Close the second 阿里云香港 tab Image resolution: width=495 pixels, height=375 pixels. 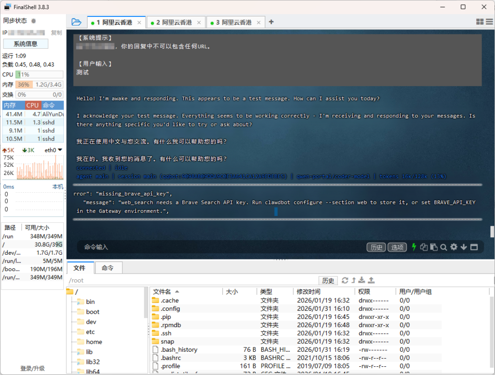click(x=199, y=23)
